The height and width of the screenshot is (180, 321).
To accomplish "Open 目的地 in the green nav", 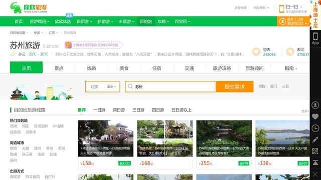I will click(146, 21).
